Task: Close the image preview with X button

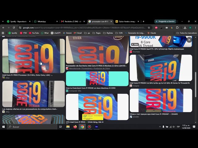Action: tap(189, 40)
